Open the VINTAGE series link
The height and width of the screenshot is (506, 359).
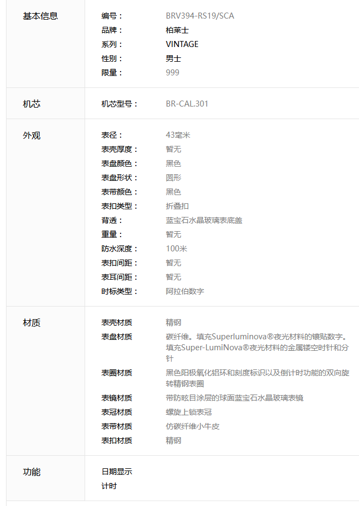click(x=182, y=44)
